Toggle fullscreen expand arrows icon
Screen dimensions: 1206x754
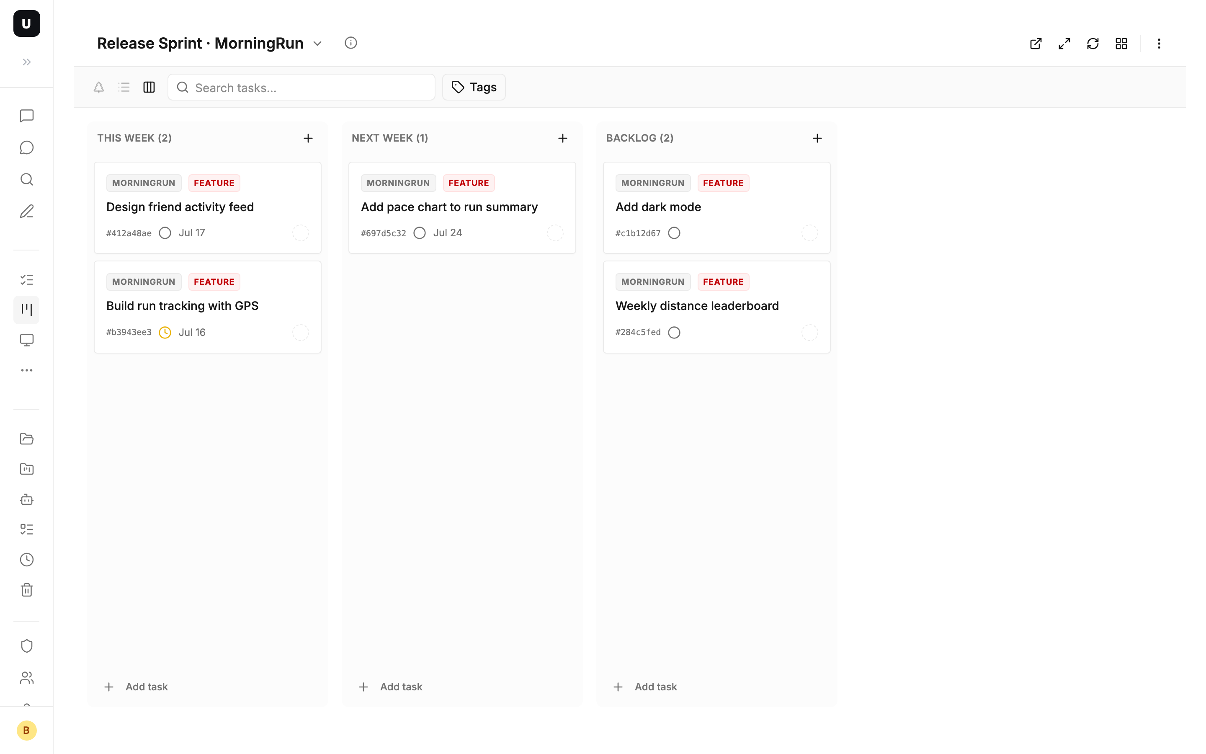1064,44
